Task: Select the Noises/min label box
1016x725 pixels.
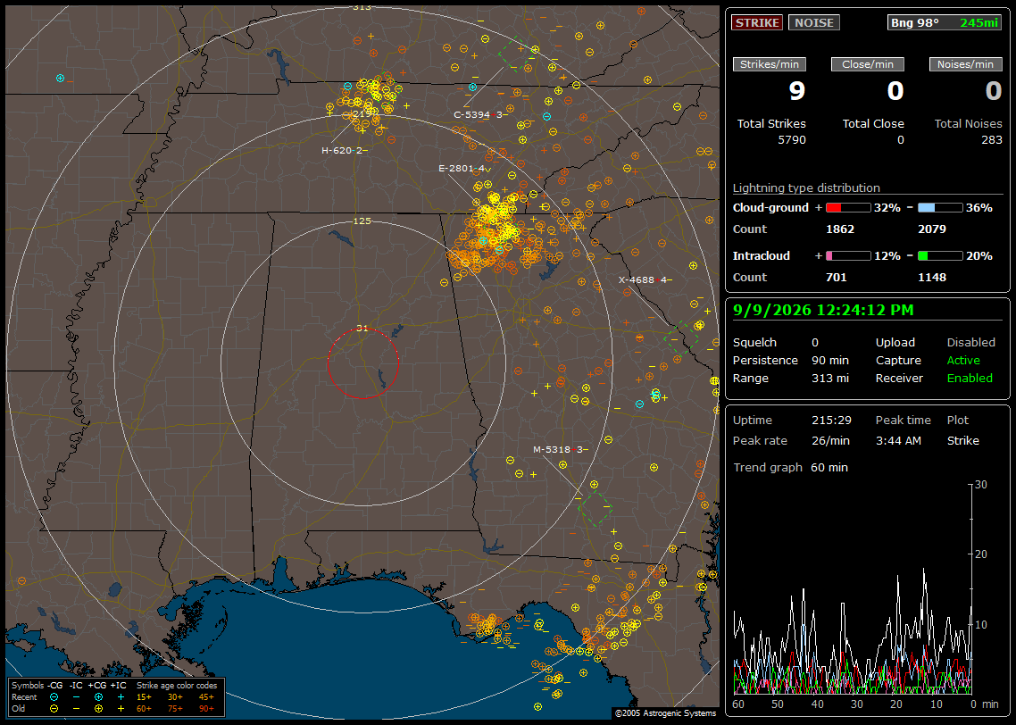Action: 965,64
